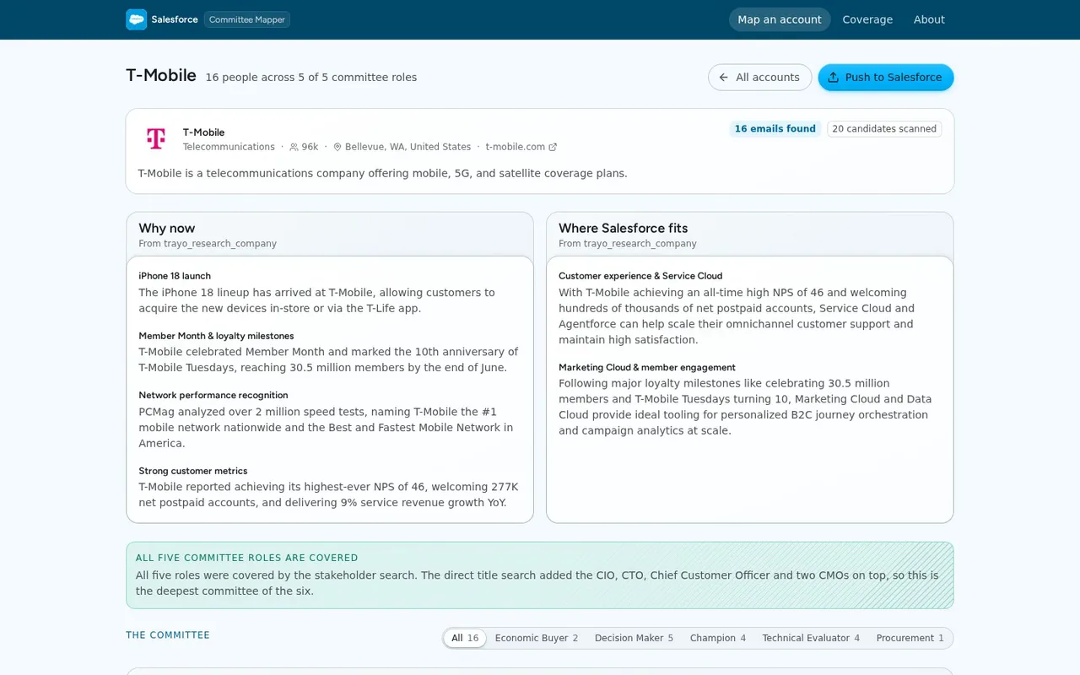Click the Telecommunications industry label
The height and width of the screenshot is (675, 1080).
[x=229, y=147]
